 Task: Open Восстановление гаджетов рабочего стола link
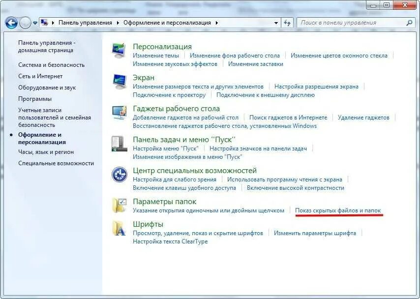point(225,126)
